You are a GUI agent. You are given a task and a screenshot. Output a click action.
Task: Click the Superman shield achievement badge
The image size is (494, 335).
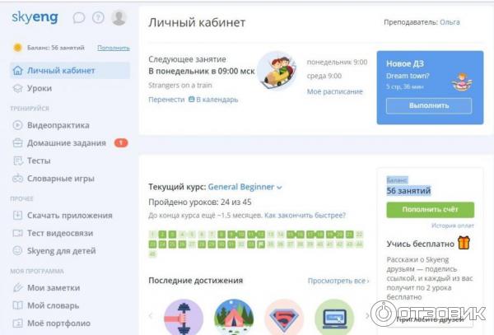click(x=284, y=317)
